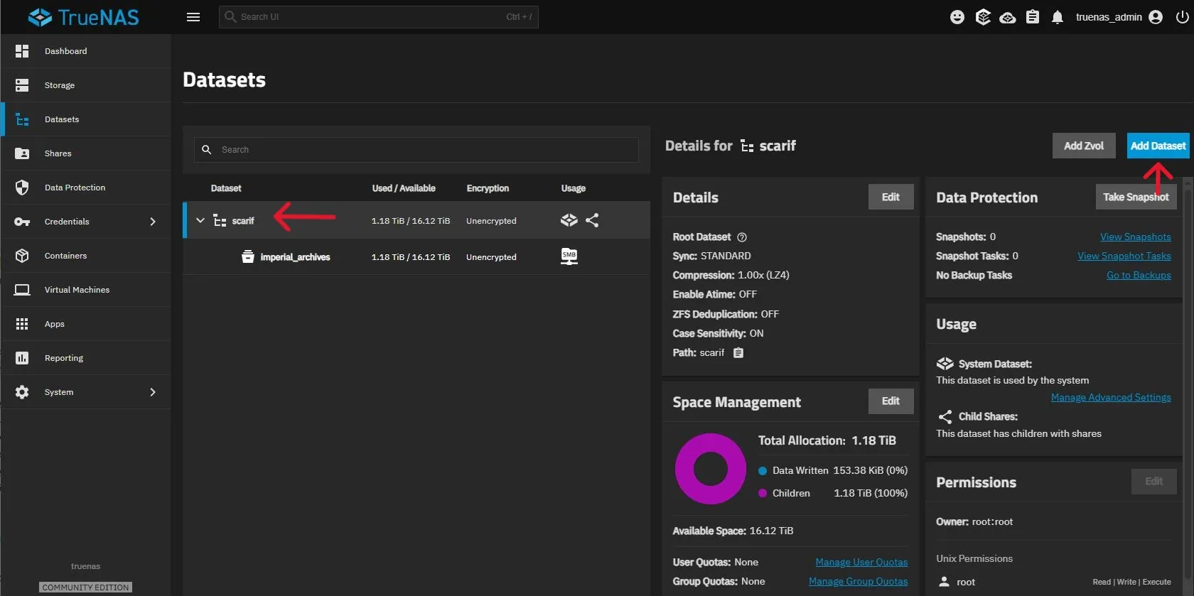Click the Root Dataset help question icon
1194x596 pixels.
coord(742,237)
